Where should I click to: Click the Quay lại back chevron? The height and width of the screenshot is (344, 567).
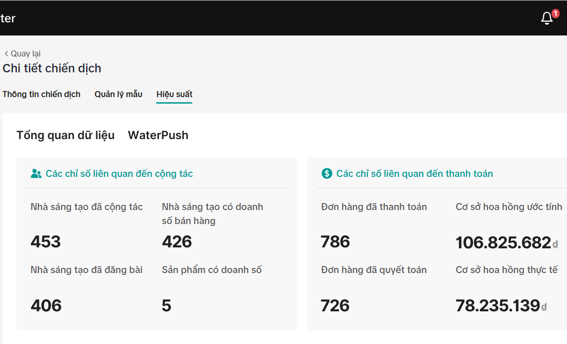pos(6,54)
